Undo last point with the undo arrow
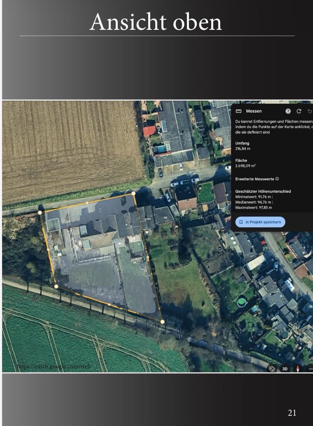Image resolution: width=313 pixels, height=426 pixels. 309,111
